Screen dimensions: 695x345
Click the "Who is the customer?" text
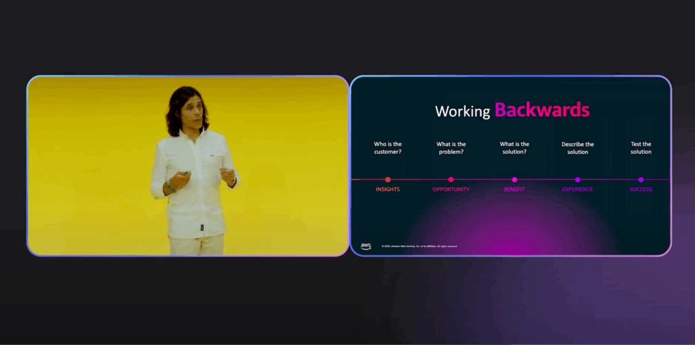coord(388,147)
